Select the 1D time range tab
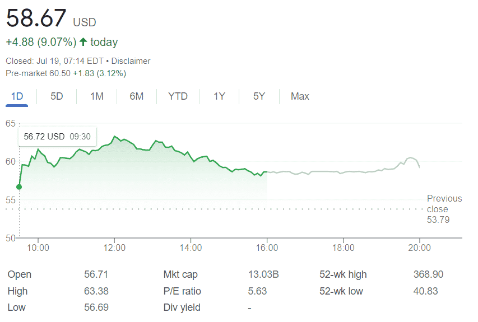478x322 pixels. tap(17, 96)
